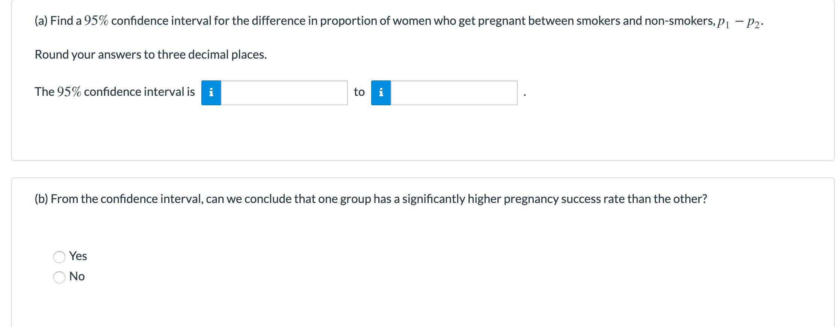Screen dimensions: 837x327
Task: Focus the lower bound confidence interval input
Action: (284, 92)
